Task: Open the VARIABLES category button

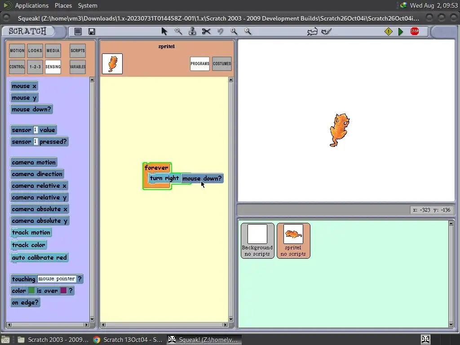Action: (x=78, y=67)
